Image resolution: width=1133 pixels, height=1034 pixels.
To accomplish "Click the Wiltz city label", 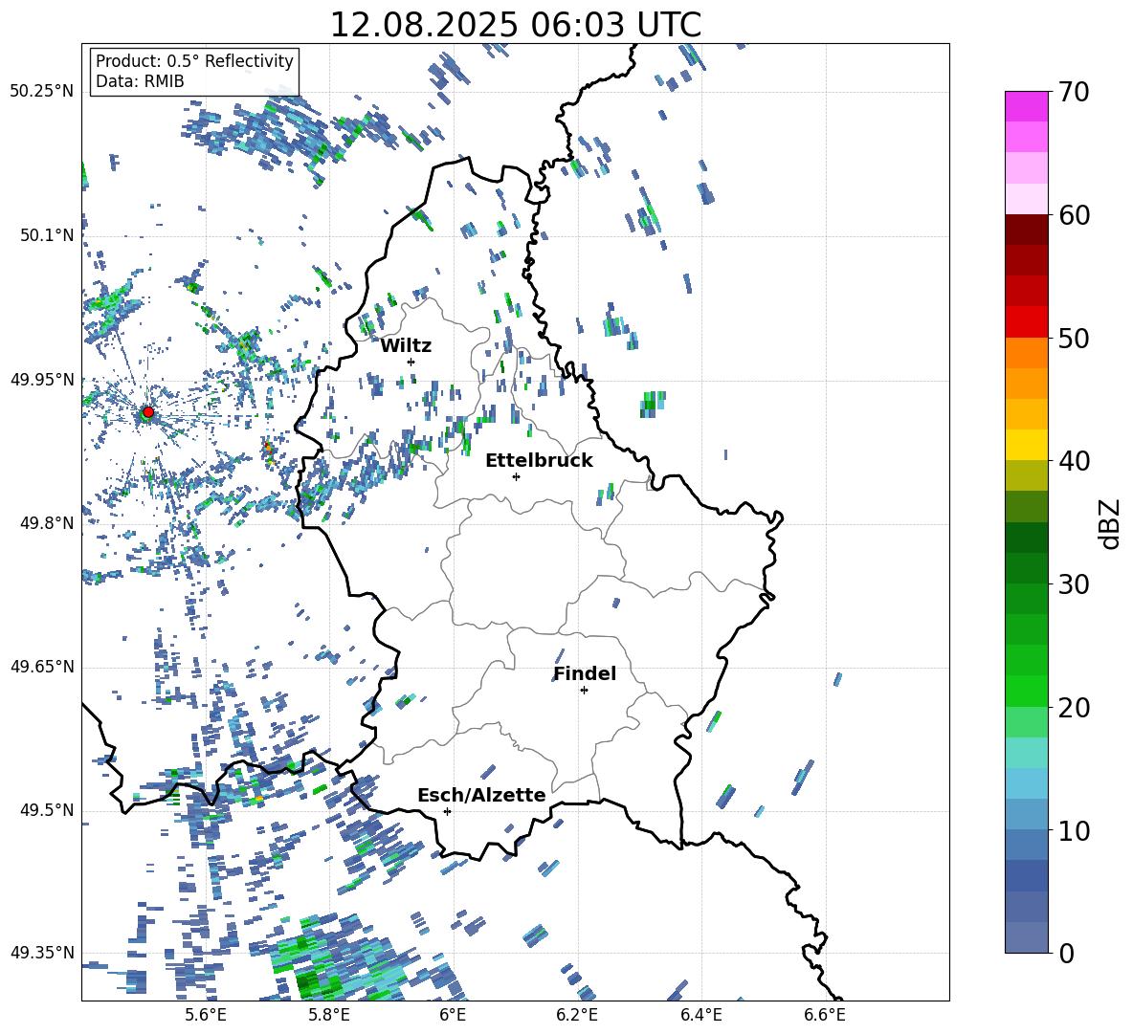I will click(x=406, y=346).
